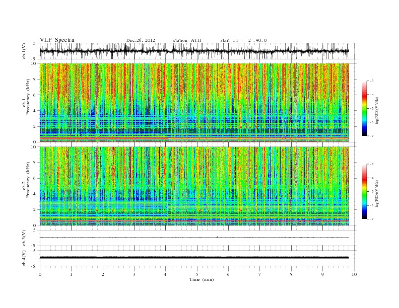This screenshot has height=308, width=399.
Task: Click the '-3' label on ch.1 colorbar
Action: [x=371, y=81]
